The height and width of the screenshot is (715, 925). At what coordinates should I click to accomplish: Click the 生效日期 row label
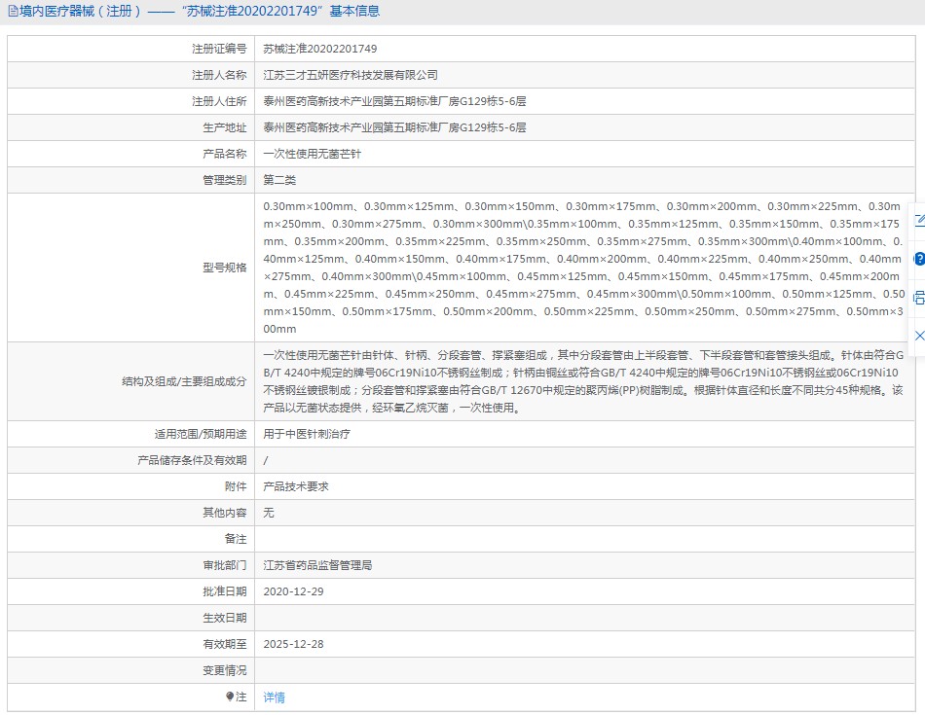(224, 618)
